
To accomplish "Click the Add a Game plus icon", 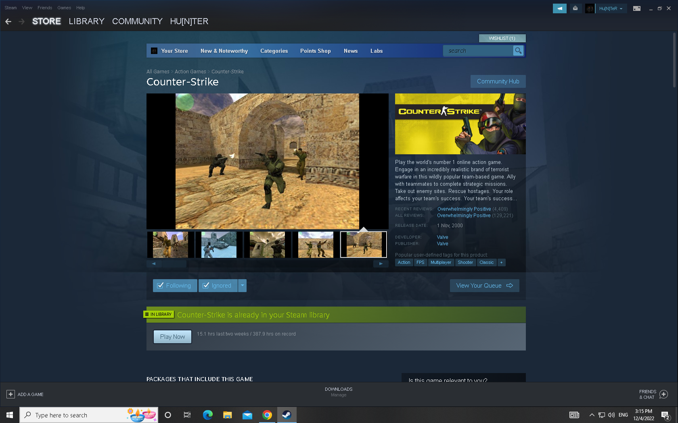I will click(11, 394).
